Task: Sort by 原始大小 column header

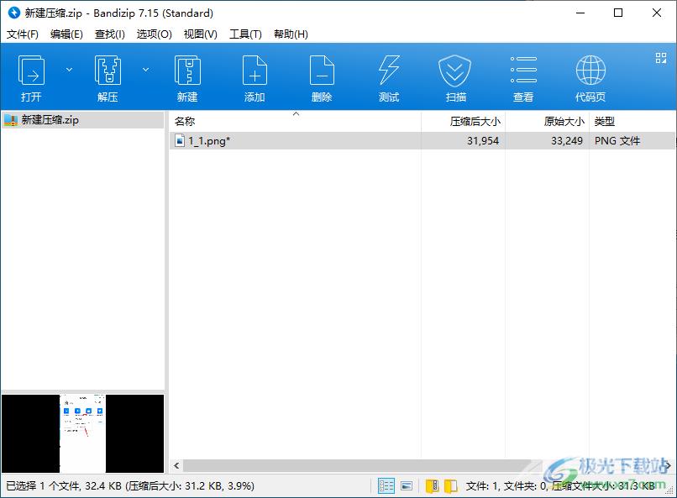Action: tap(547, 121)
